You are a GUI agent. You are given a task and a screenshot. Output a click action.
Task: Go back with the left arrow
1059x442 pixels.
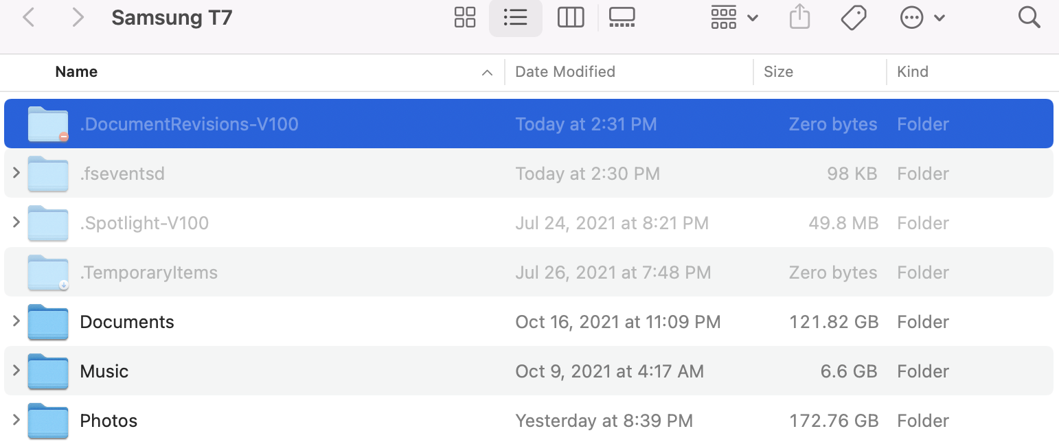[29, 18]
